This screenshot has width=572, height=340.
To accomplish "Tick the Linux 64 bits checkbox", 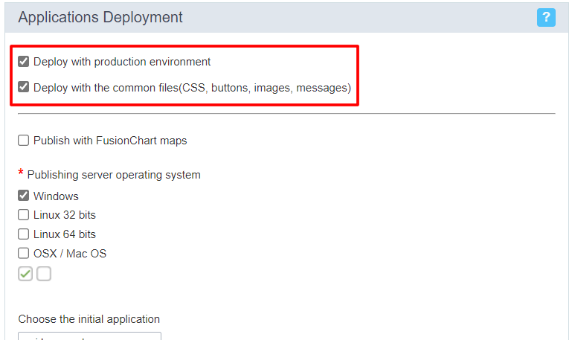I will click(24, 234).
